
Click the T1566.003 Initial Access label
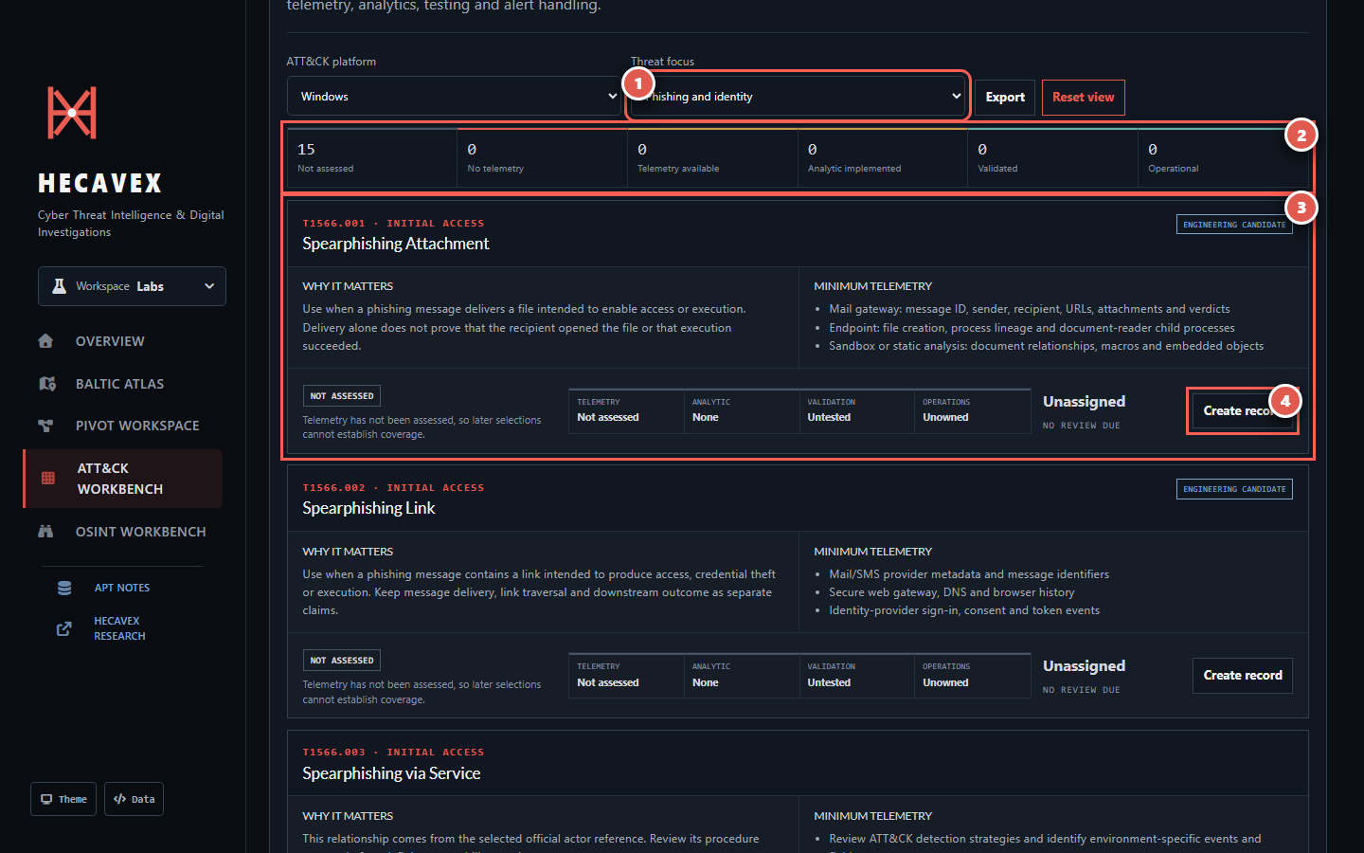pyautogui.click(x=393, y=753)
